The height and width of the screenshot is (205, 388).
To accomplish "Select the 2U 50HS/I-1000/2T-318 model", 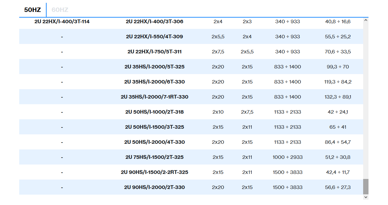I will click(155, 112).
